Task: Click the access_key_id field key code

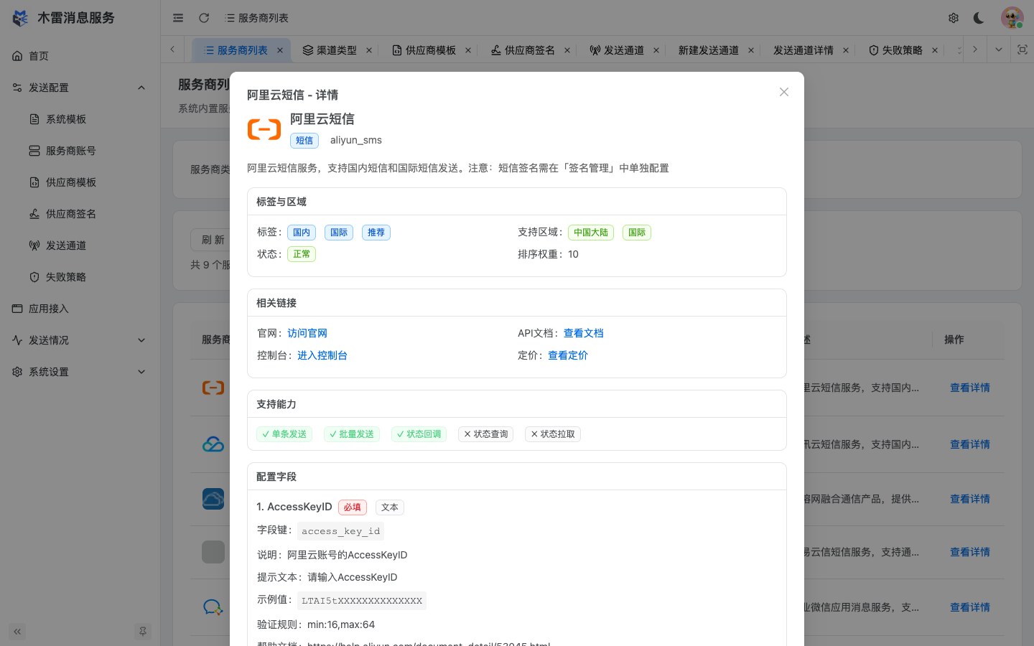Action: coord(341,531)
